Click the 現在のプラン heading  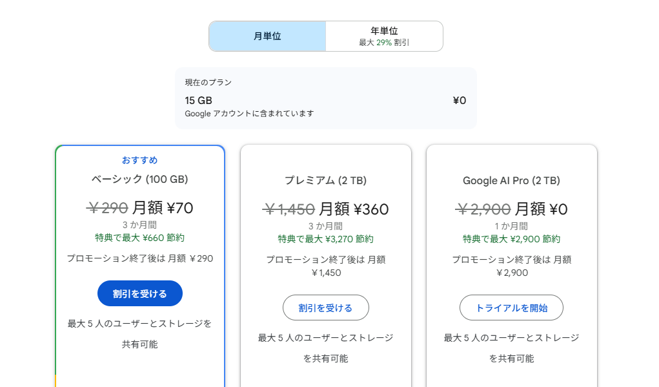(x=208, y=83)
